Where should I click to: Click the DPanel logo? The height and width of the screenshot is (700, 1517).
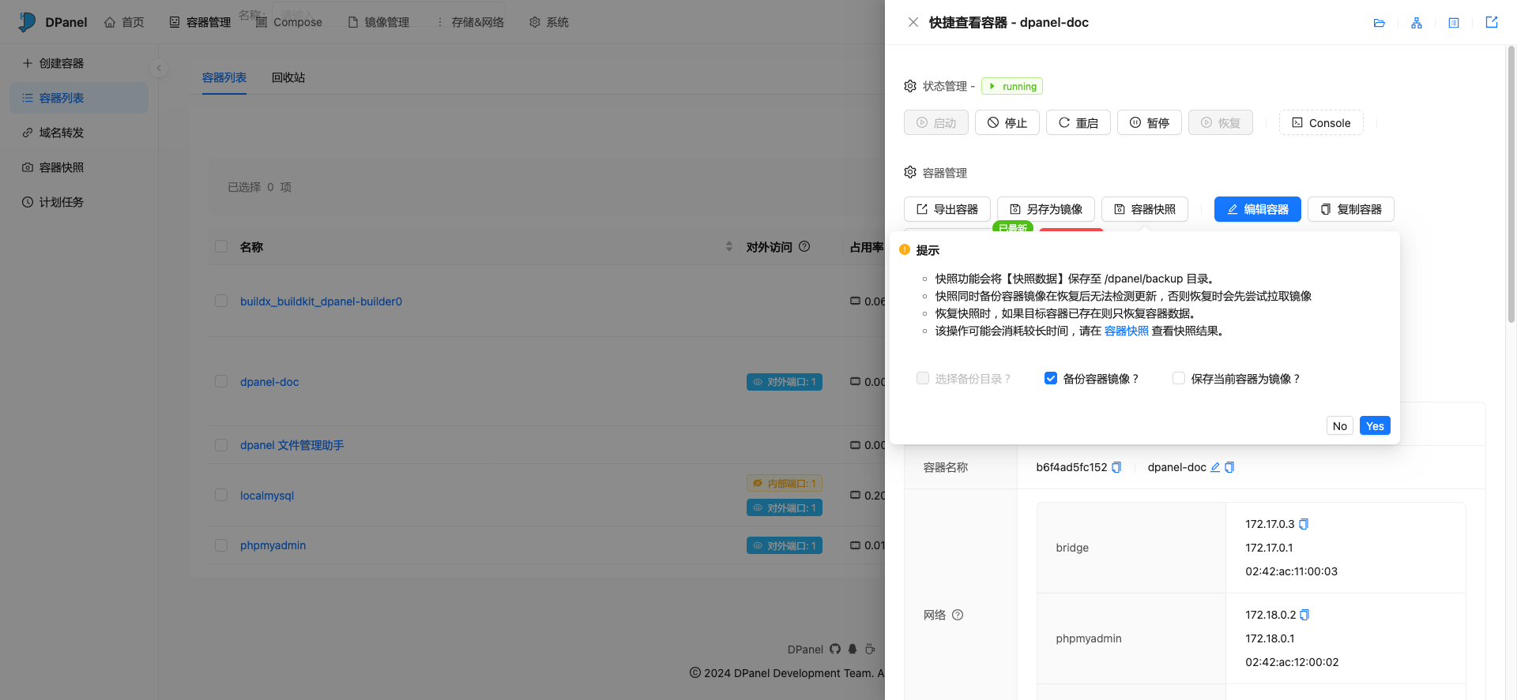[x=52, y=22]
